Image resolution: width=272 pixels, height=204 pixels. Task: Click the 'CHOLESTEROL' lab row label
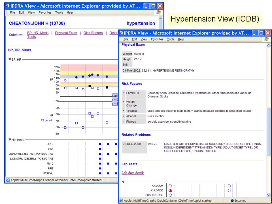[154, 195]
